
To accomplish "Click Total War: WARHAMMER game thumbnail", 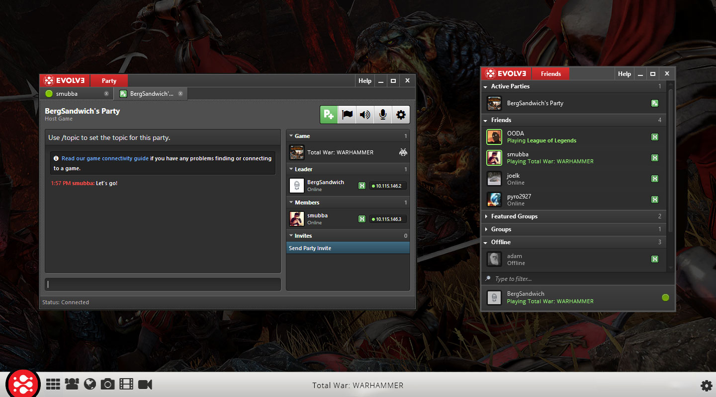I will [x=297, y=152].
